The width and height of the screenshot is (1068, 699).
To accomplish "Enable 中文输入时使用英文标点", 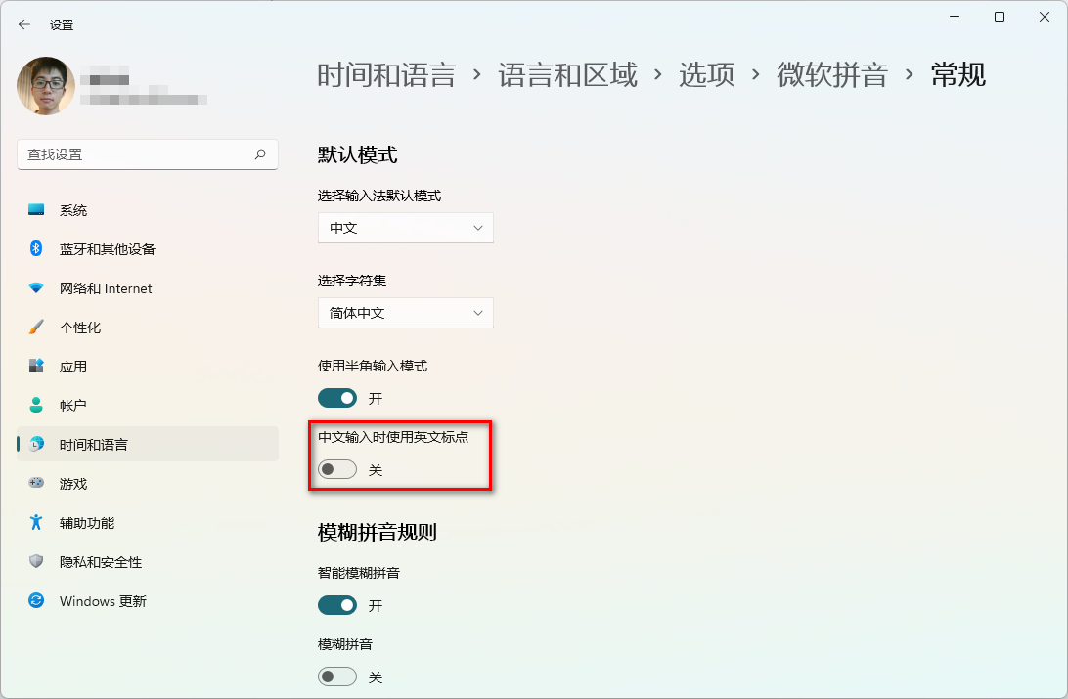I will coord(337,469).
